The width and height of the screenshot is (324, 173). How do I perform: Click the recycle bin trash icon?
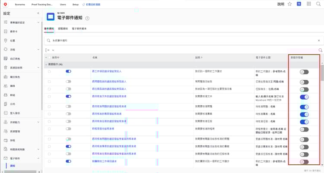coord(6,68)
